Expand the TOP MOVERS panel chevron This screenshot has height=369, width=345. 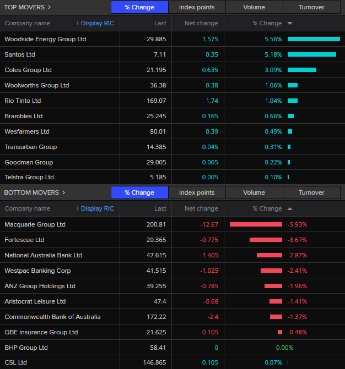coord(50,7)
